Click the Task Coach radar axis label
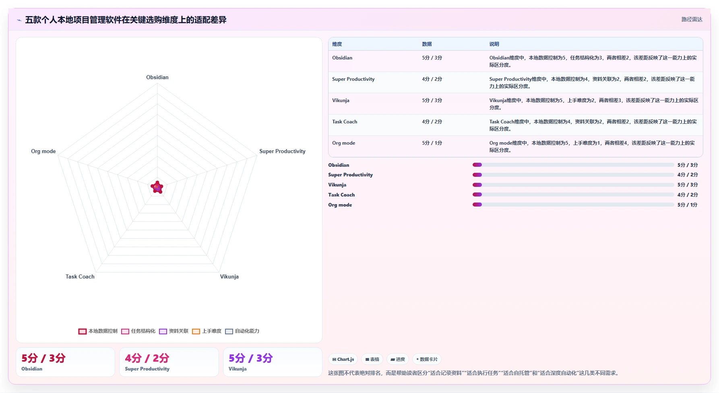Screen dimensions: 719x393 click(80, 276)
